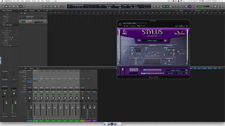
Task: Stop playback with the Stop button
Action: pos(55,7)
